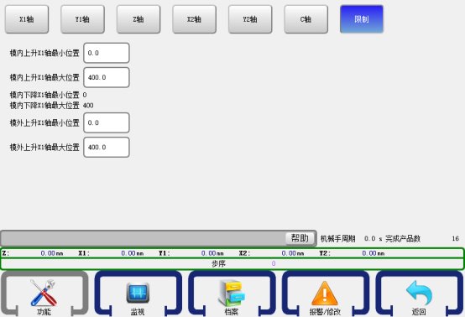Image resolution: width=465 pixels, height=317 pixels.
Task: Select the highlighted 限制 tab
Action: (x=362, y=19)
